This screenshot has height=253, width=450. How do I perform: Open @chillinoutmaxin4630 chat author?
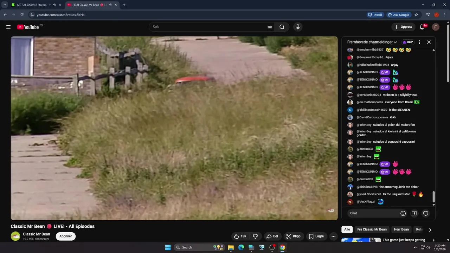point(372,110)
